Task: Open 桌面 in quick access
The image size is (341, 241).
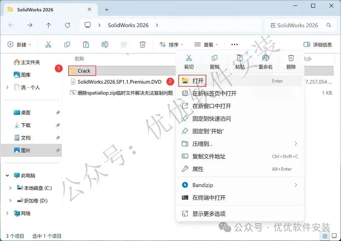Action: tap(22, 113)
